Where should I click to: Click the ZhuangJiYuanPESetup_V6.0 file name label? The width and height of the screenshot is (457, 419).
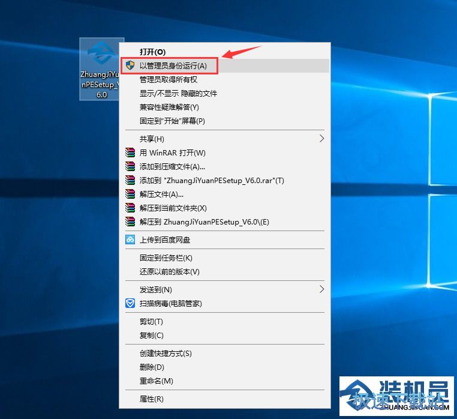pyautogui.click(x=100, y=84)
